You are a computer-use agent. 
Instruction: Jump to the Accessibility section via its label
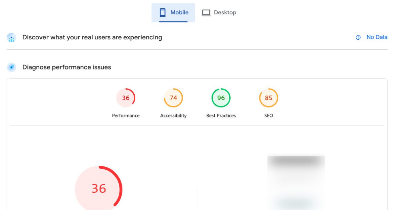(173, 115)
